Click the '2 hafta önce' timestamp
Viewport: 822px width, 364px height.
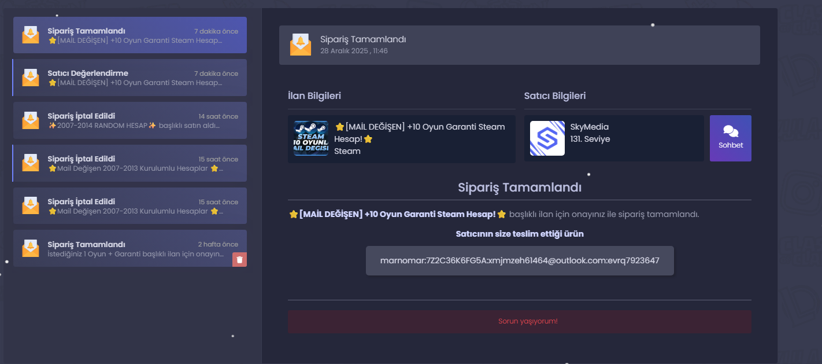218,244
